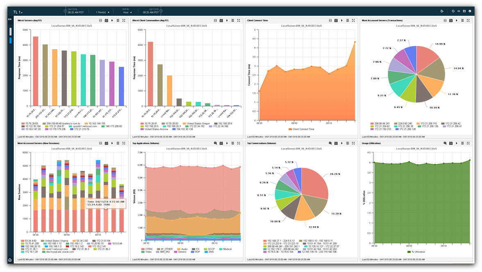Shift time range forward with right arrow
The image size is (482, 272).
point(160,11)
